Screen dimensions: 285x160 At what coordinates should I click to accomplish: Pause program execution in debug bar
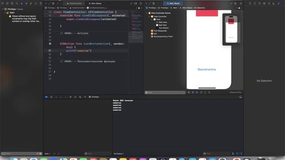pyautogui.click(x=51, y=97)
